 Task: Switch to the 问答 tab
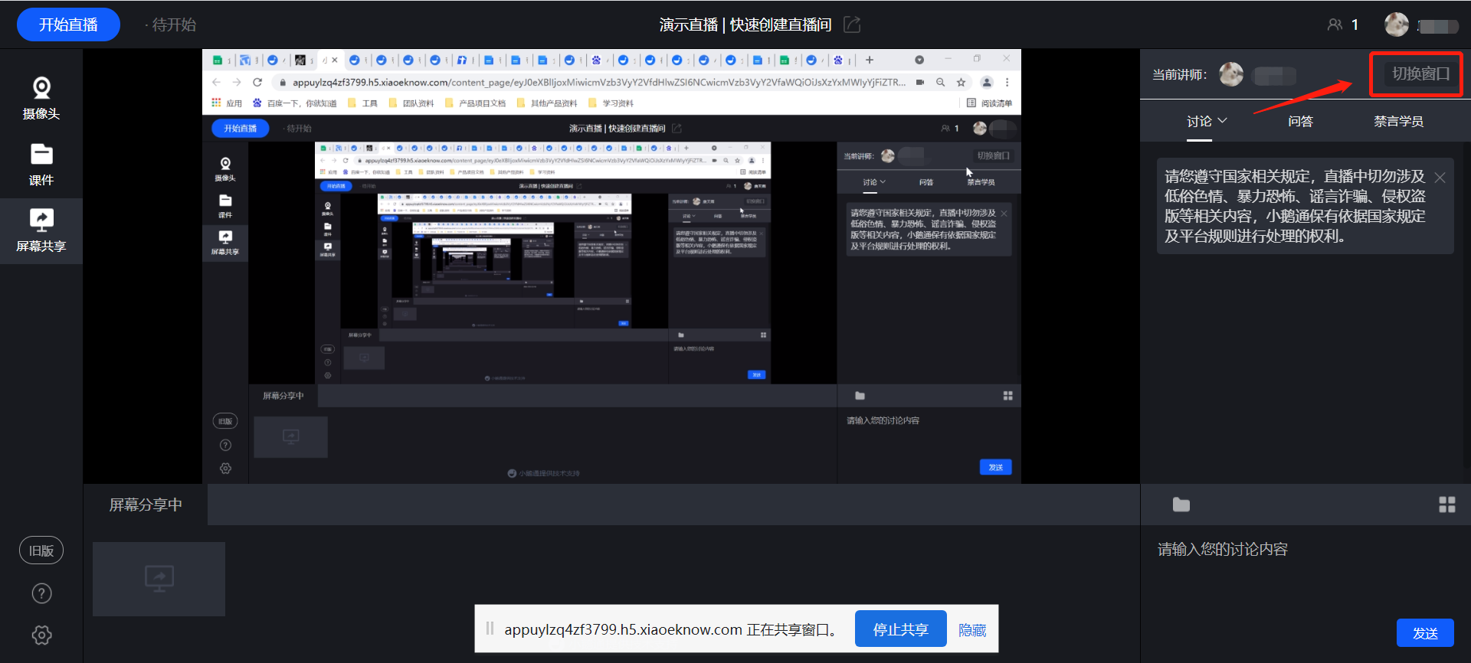[x=1300, y=121]
